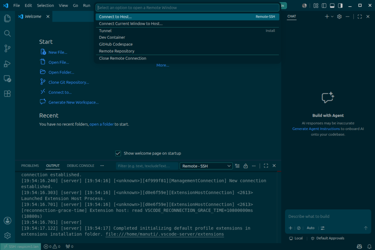Click the Open Folder link
Viewport: 375px width, 250px height.
tap(61, 72)
